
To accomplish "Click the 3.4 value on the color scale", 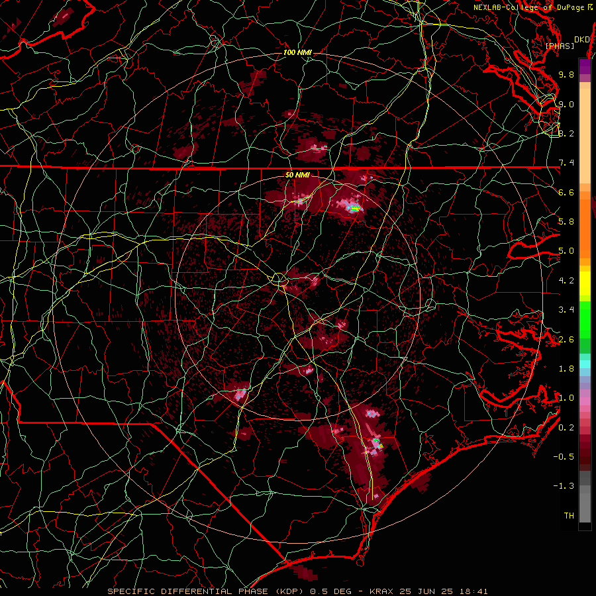I will (566, 310).
